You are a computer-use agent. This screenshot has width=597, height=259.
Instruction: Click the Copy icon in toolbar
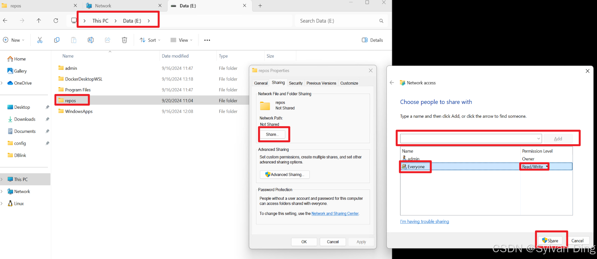pyautogui.click(x=57, y=40)
